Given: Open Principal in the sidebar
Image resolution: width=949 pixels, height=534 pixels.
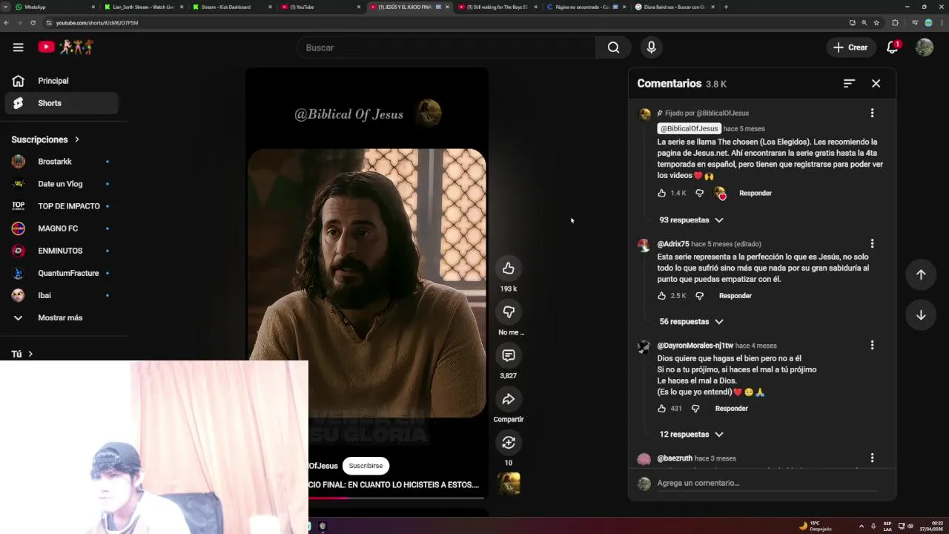Looking at the screenshot, I should 62,81.
